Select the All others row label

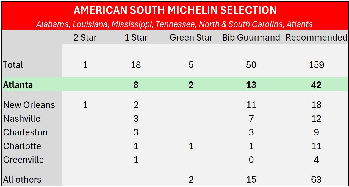[22, 180]
